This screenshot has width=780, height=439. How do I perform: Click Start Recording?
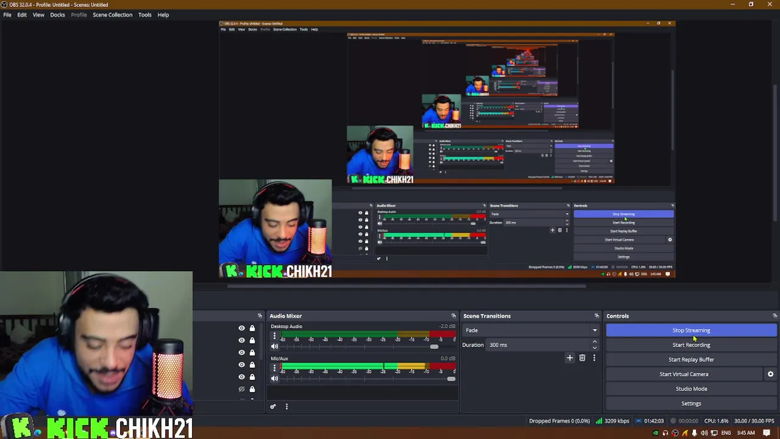pos(691,345)
